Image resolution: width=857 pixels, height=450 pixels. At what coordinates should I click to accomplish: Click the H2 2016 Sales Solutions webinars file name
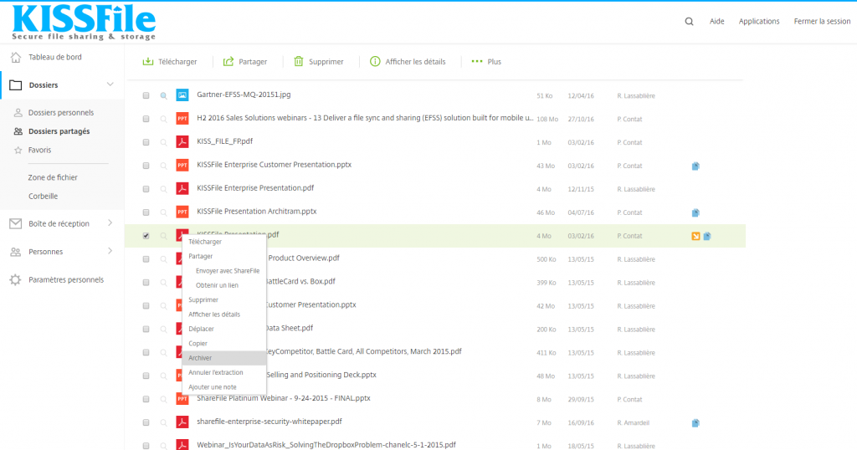pos(365,118)
